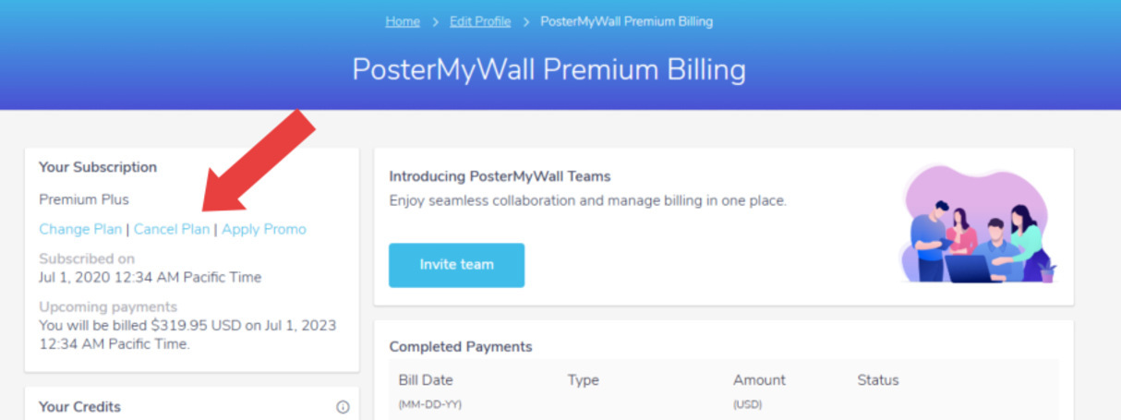
Task: Click the chevron after Edit Profile breadcrumb
Action: pos(525,21)
